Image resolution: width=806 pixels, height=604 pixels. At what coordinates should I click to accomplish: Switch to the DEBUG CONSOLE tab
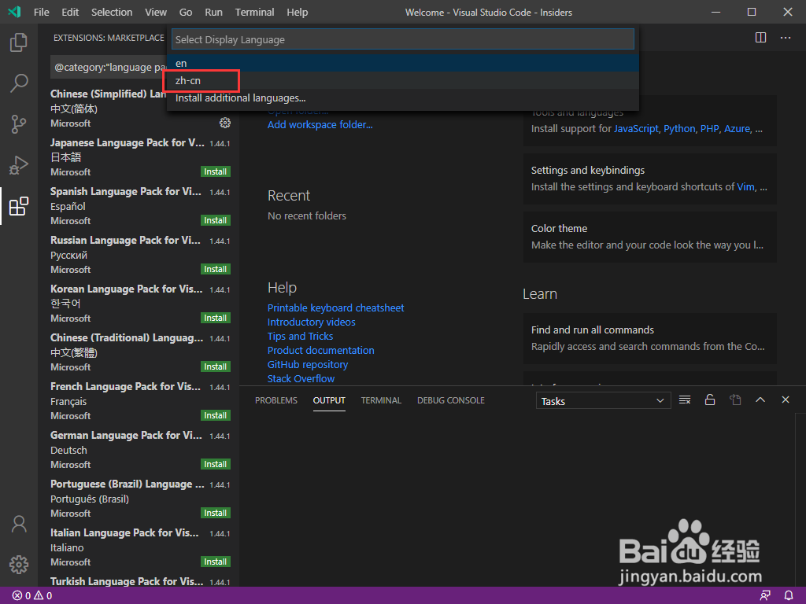tap(451, 400)
